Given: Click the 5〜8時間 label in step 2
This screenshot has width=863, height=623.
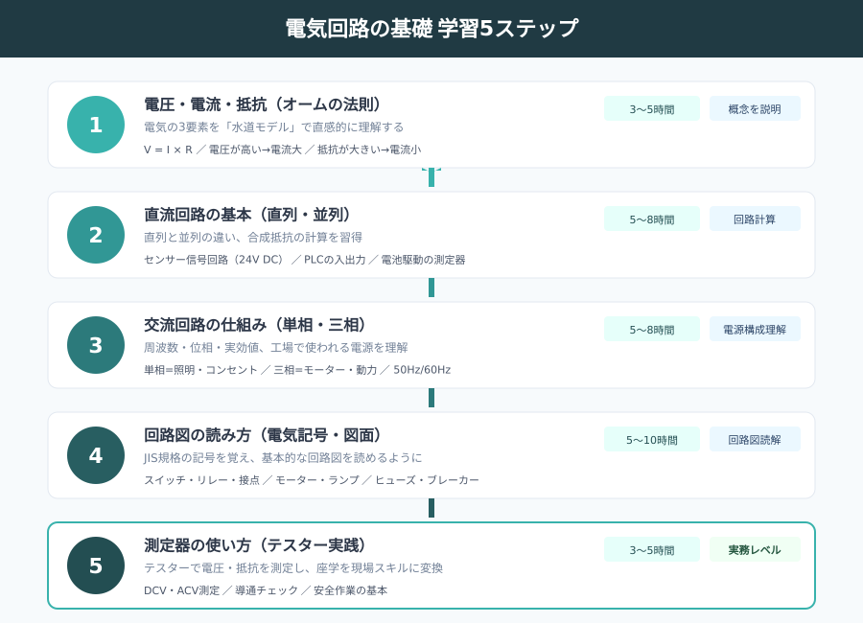Looking at the screenshot, I should tap(651, 219).
